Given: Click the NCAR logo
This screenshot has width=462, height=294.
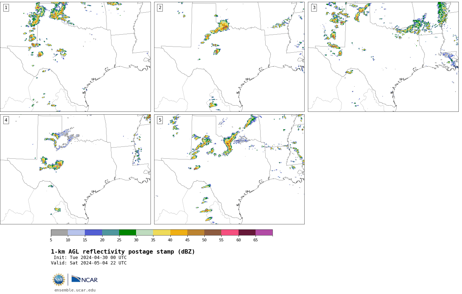Looking at the screenshot, I should (84, 279).
